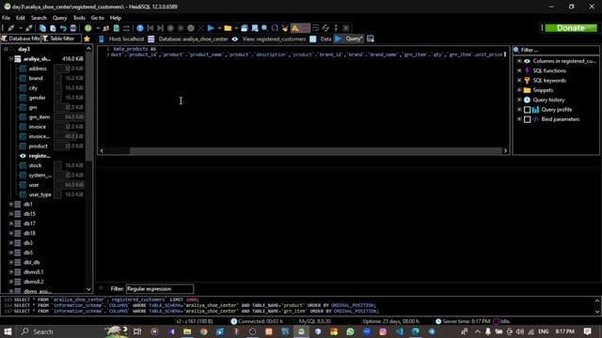Image resolution: width=602 pixels, height=338 pixels.
Task: Select the user_type table
Action: [40, 194]
